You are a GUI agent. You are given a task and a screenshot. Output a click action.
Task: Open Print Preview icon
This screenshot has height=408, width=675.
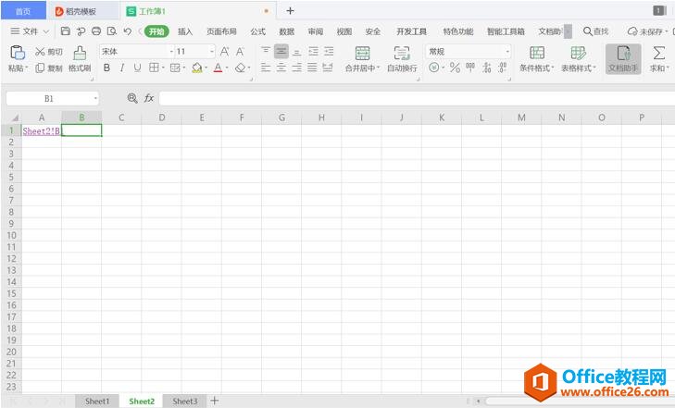(x=112, y=31)
